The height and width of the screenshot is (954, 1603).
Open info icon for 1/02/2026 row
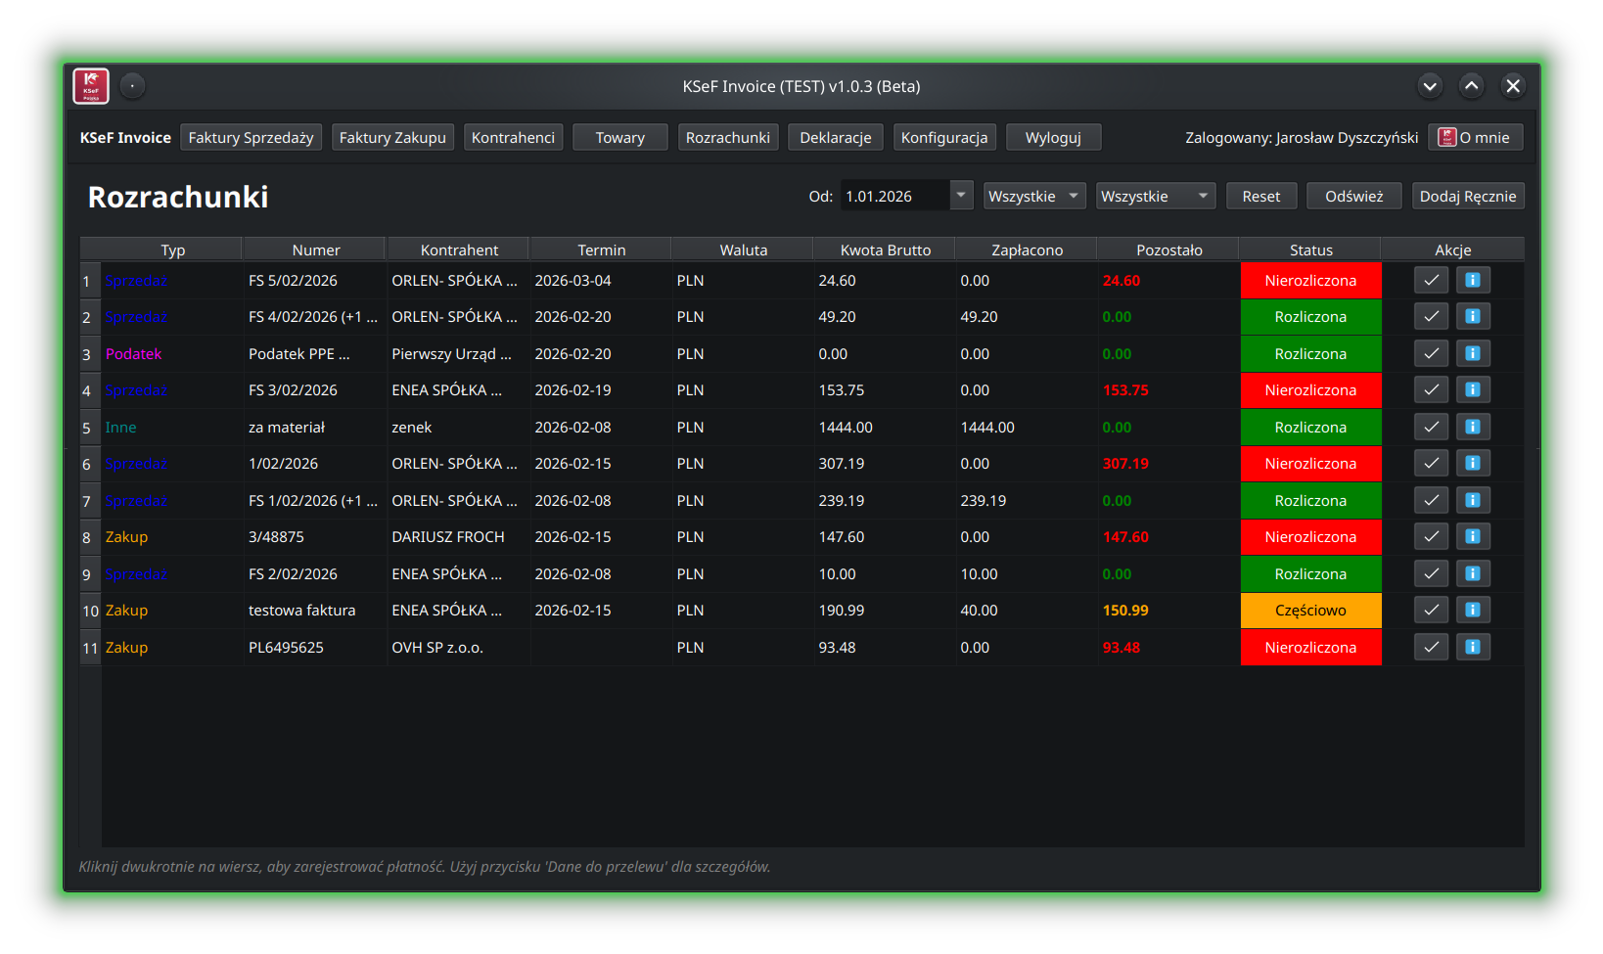click(1473, 464)
